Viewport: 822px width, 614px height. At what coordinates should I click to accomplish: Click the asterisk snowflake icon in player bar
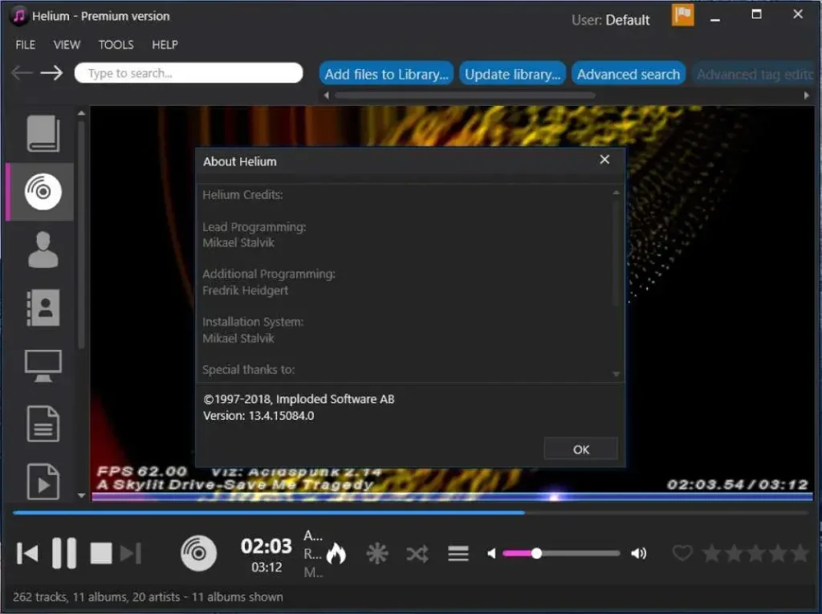point(377,553)
